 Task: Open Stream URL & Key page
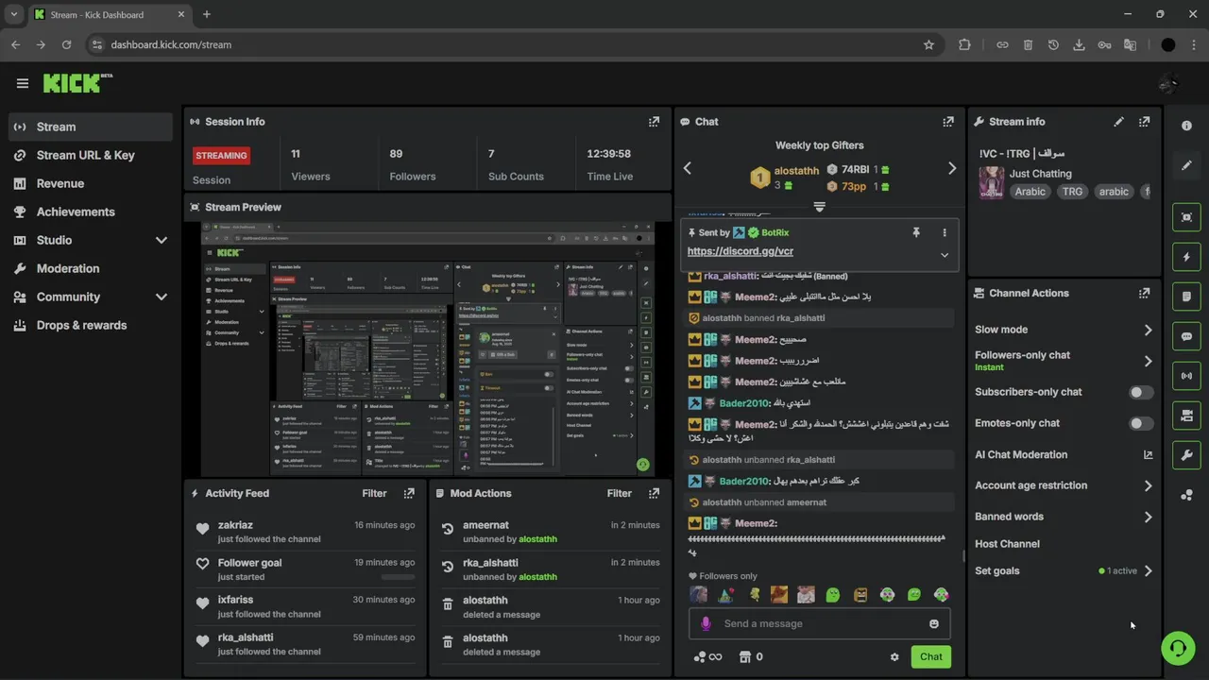[x=91, y=155]
